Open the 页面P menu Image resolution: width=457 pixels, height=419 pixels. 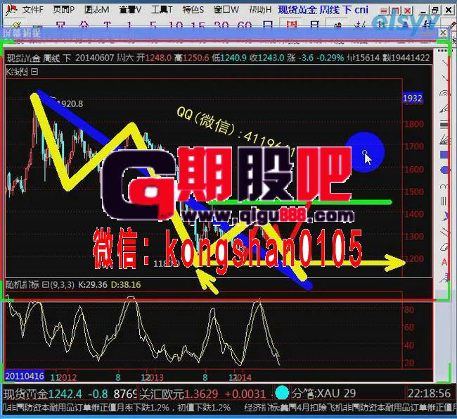[x=63, y=10]
